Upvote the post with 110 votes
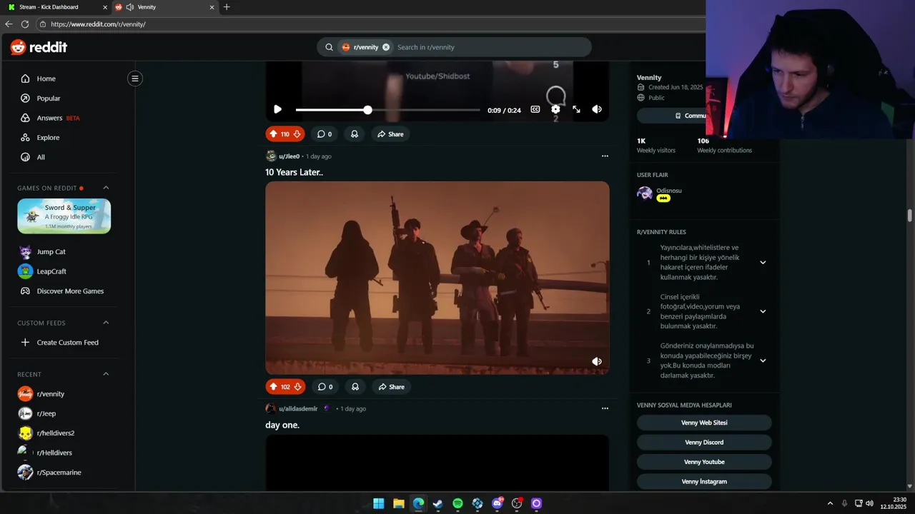The image size is (915, 514). 273,134
